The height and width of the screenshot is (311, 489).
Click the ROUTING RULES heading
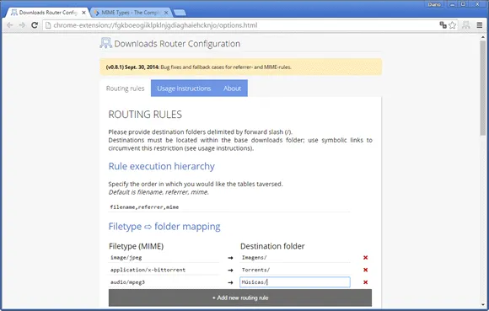(x=145, y=115)
